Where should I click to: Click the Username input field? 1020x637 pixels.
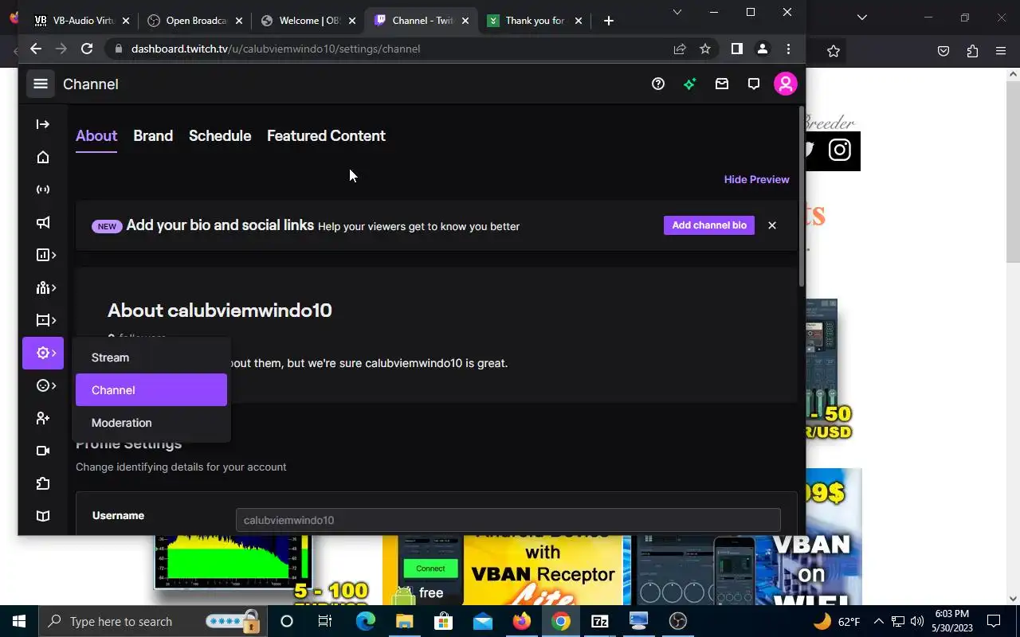click(x=508, y=520)
